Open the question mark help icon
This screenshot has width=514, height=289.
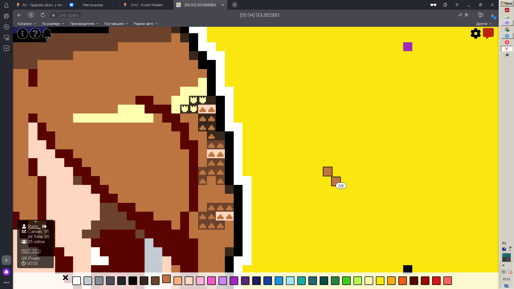coord(35,34)
